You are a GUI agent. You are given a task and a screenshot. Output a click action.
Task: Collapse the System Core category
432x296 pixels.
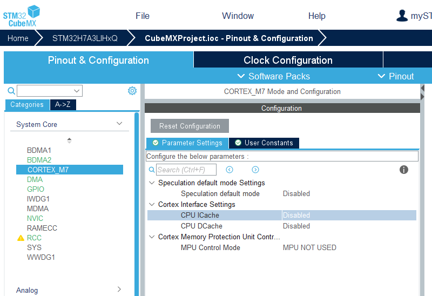(x=119, y=124)
